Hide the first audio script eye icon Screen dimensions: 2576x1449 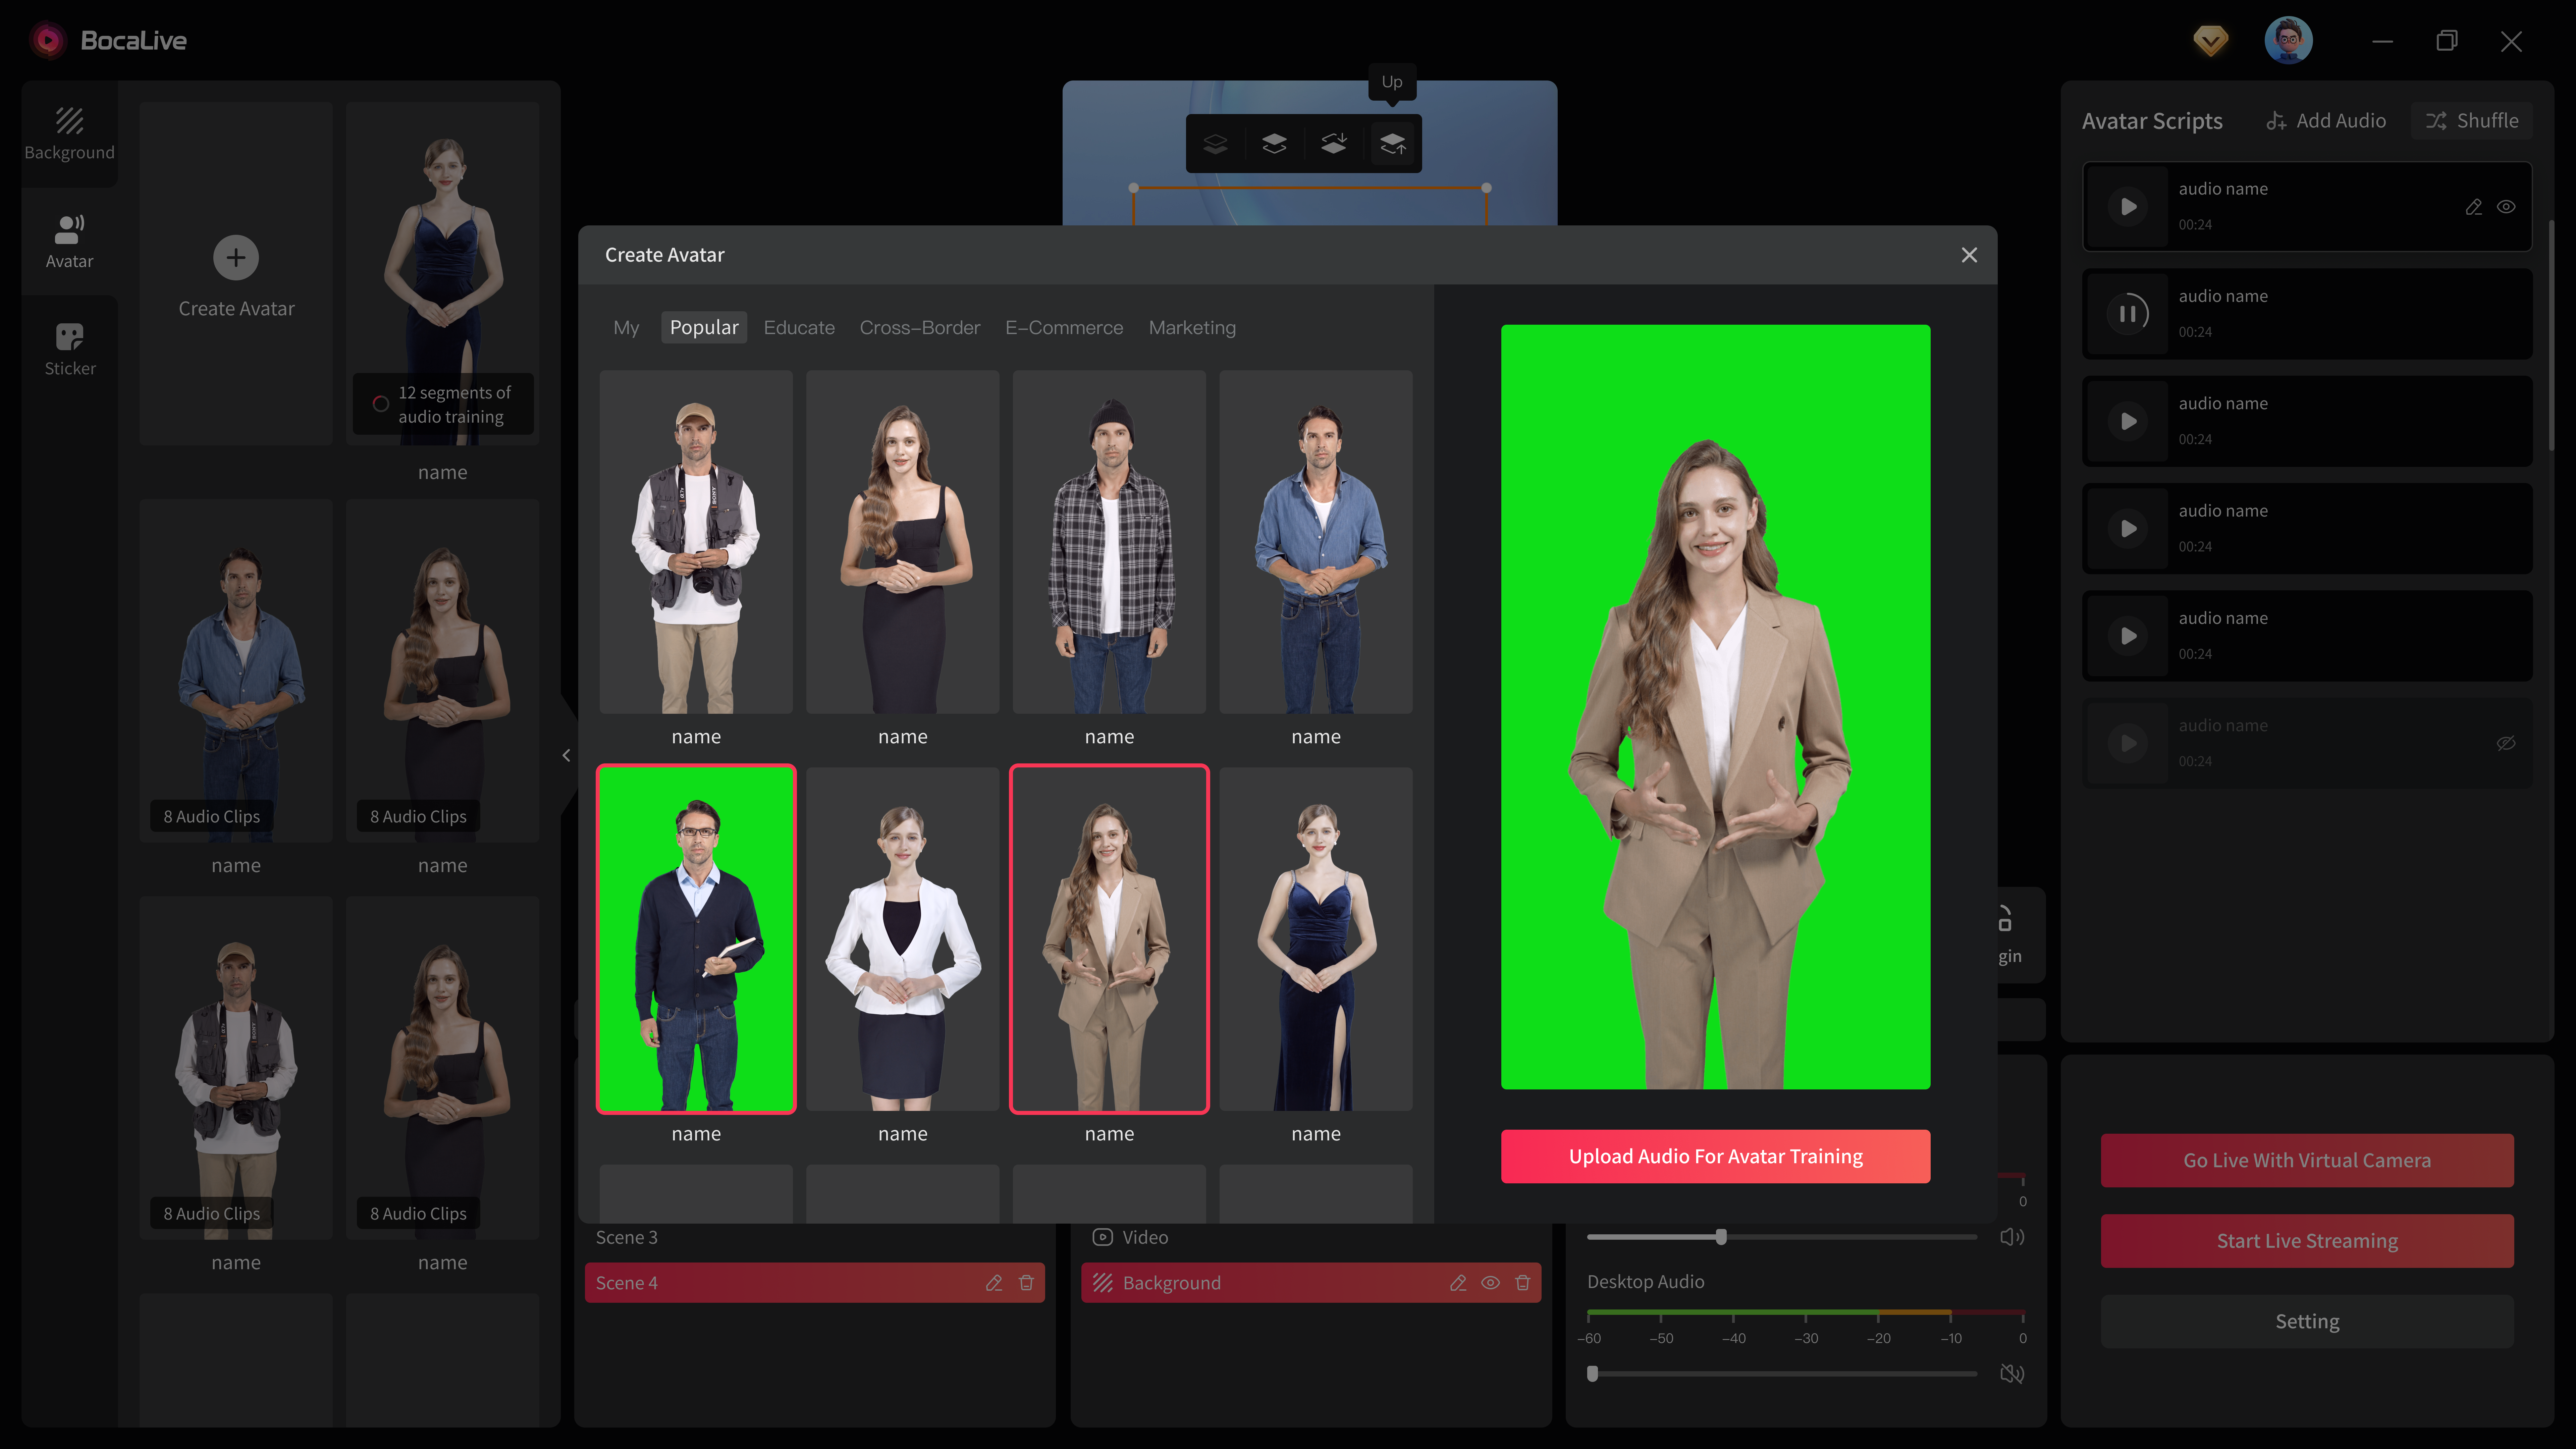[x=2506, y=207]
